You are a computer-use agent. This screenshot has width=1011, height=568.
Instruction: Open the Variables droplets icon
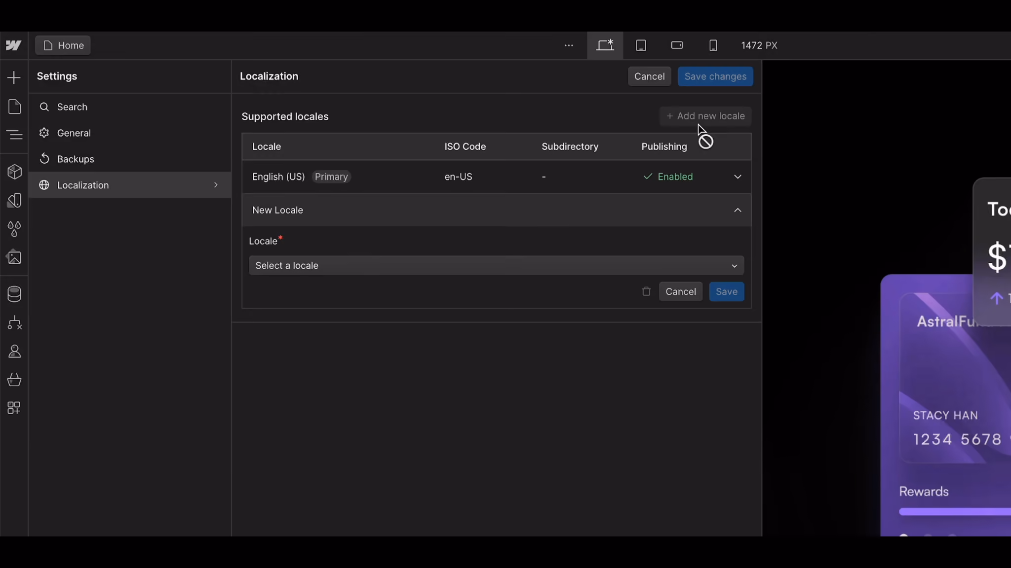coord(14,229)
